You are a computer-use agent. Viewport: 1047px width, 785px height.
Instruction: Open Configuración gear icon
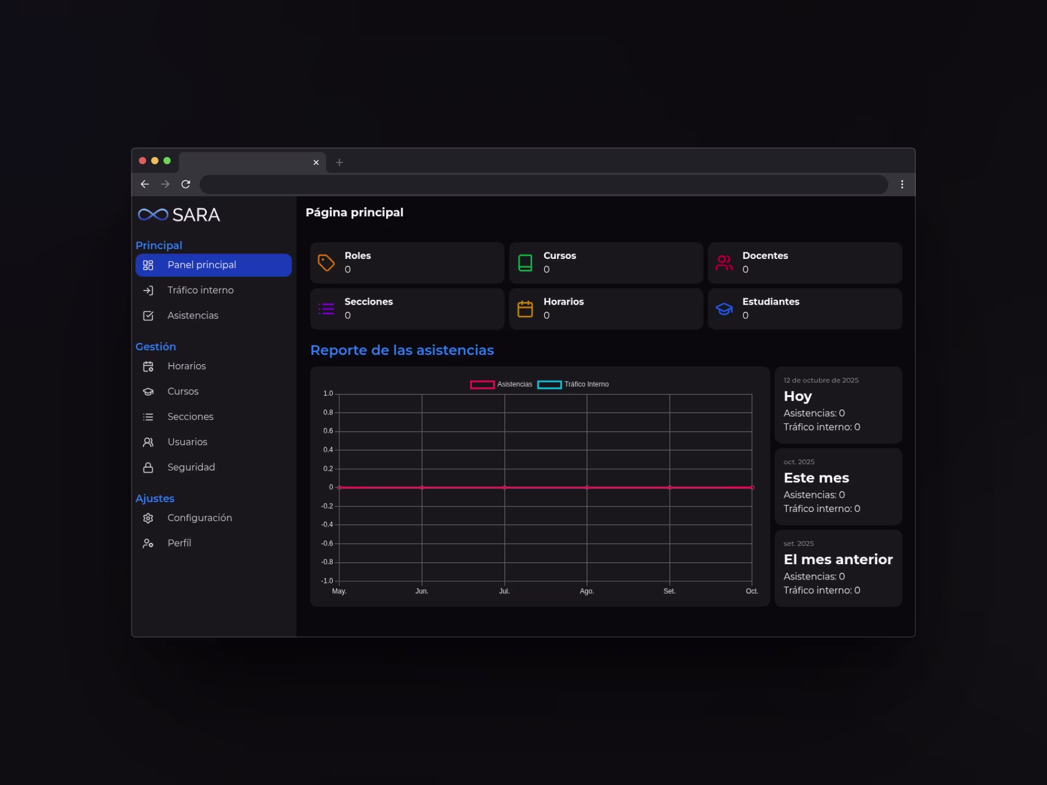[148, 518]
